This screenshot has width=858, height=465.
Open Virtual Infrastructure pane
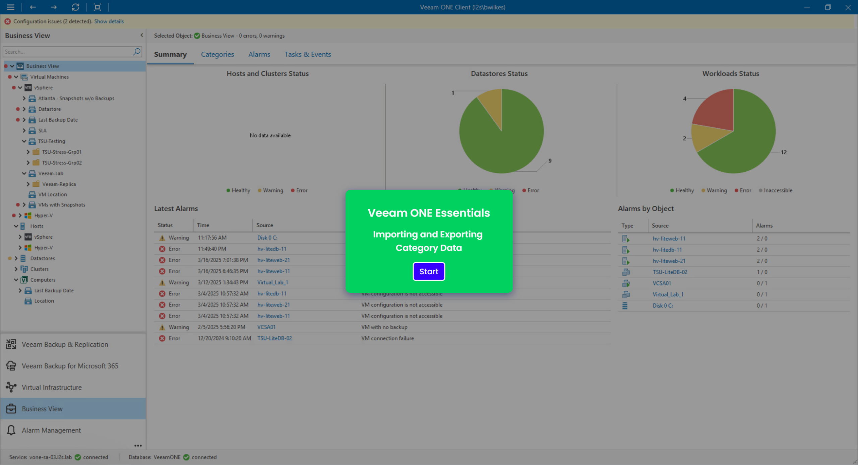pyautogui.click(x=52, y=387)
